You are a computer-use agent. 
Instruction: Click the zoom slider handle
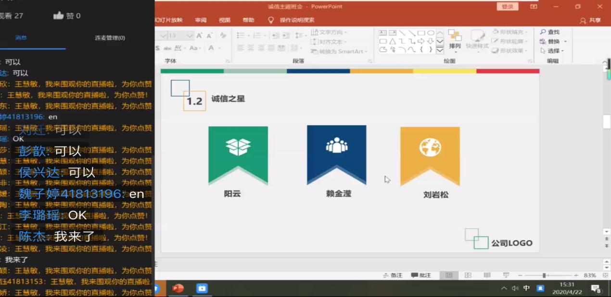pyautogui.click(x=544, y=275)
